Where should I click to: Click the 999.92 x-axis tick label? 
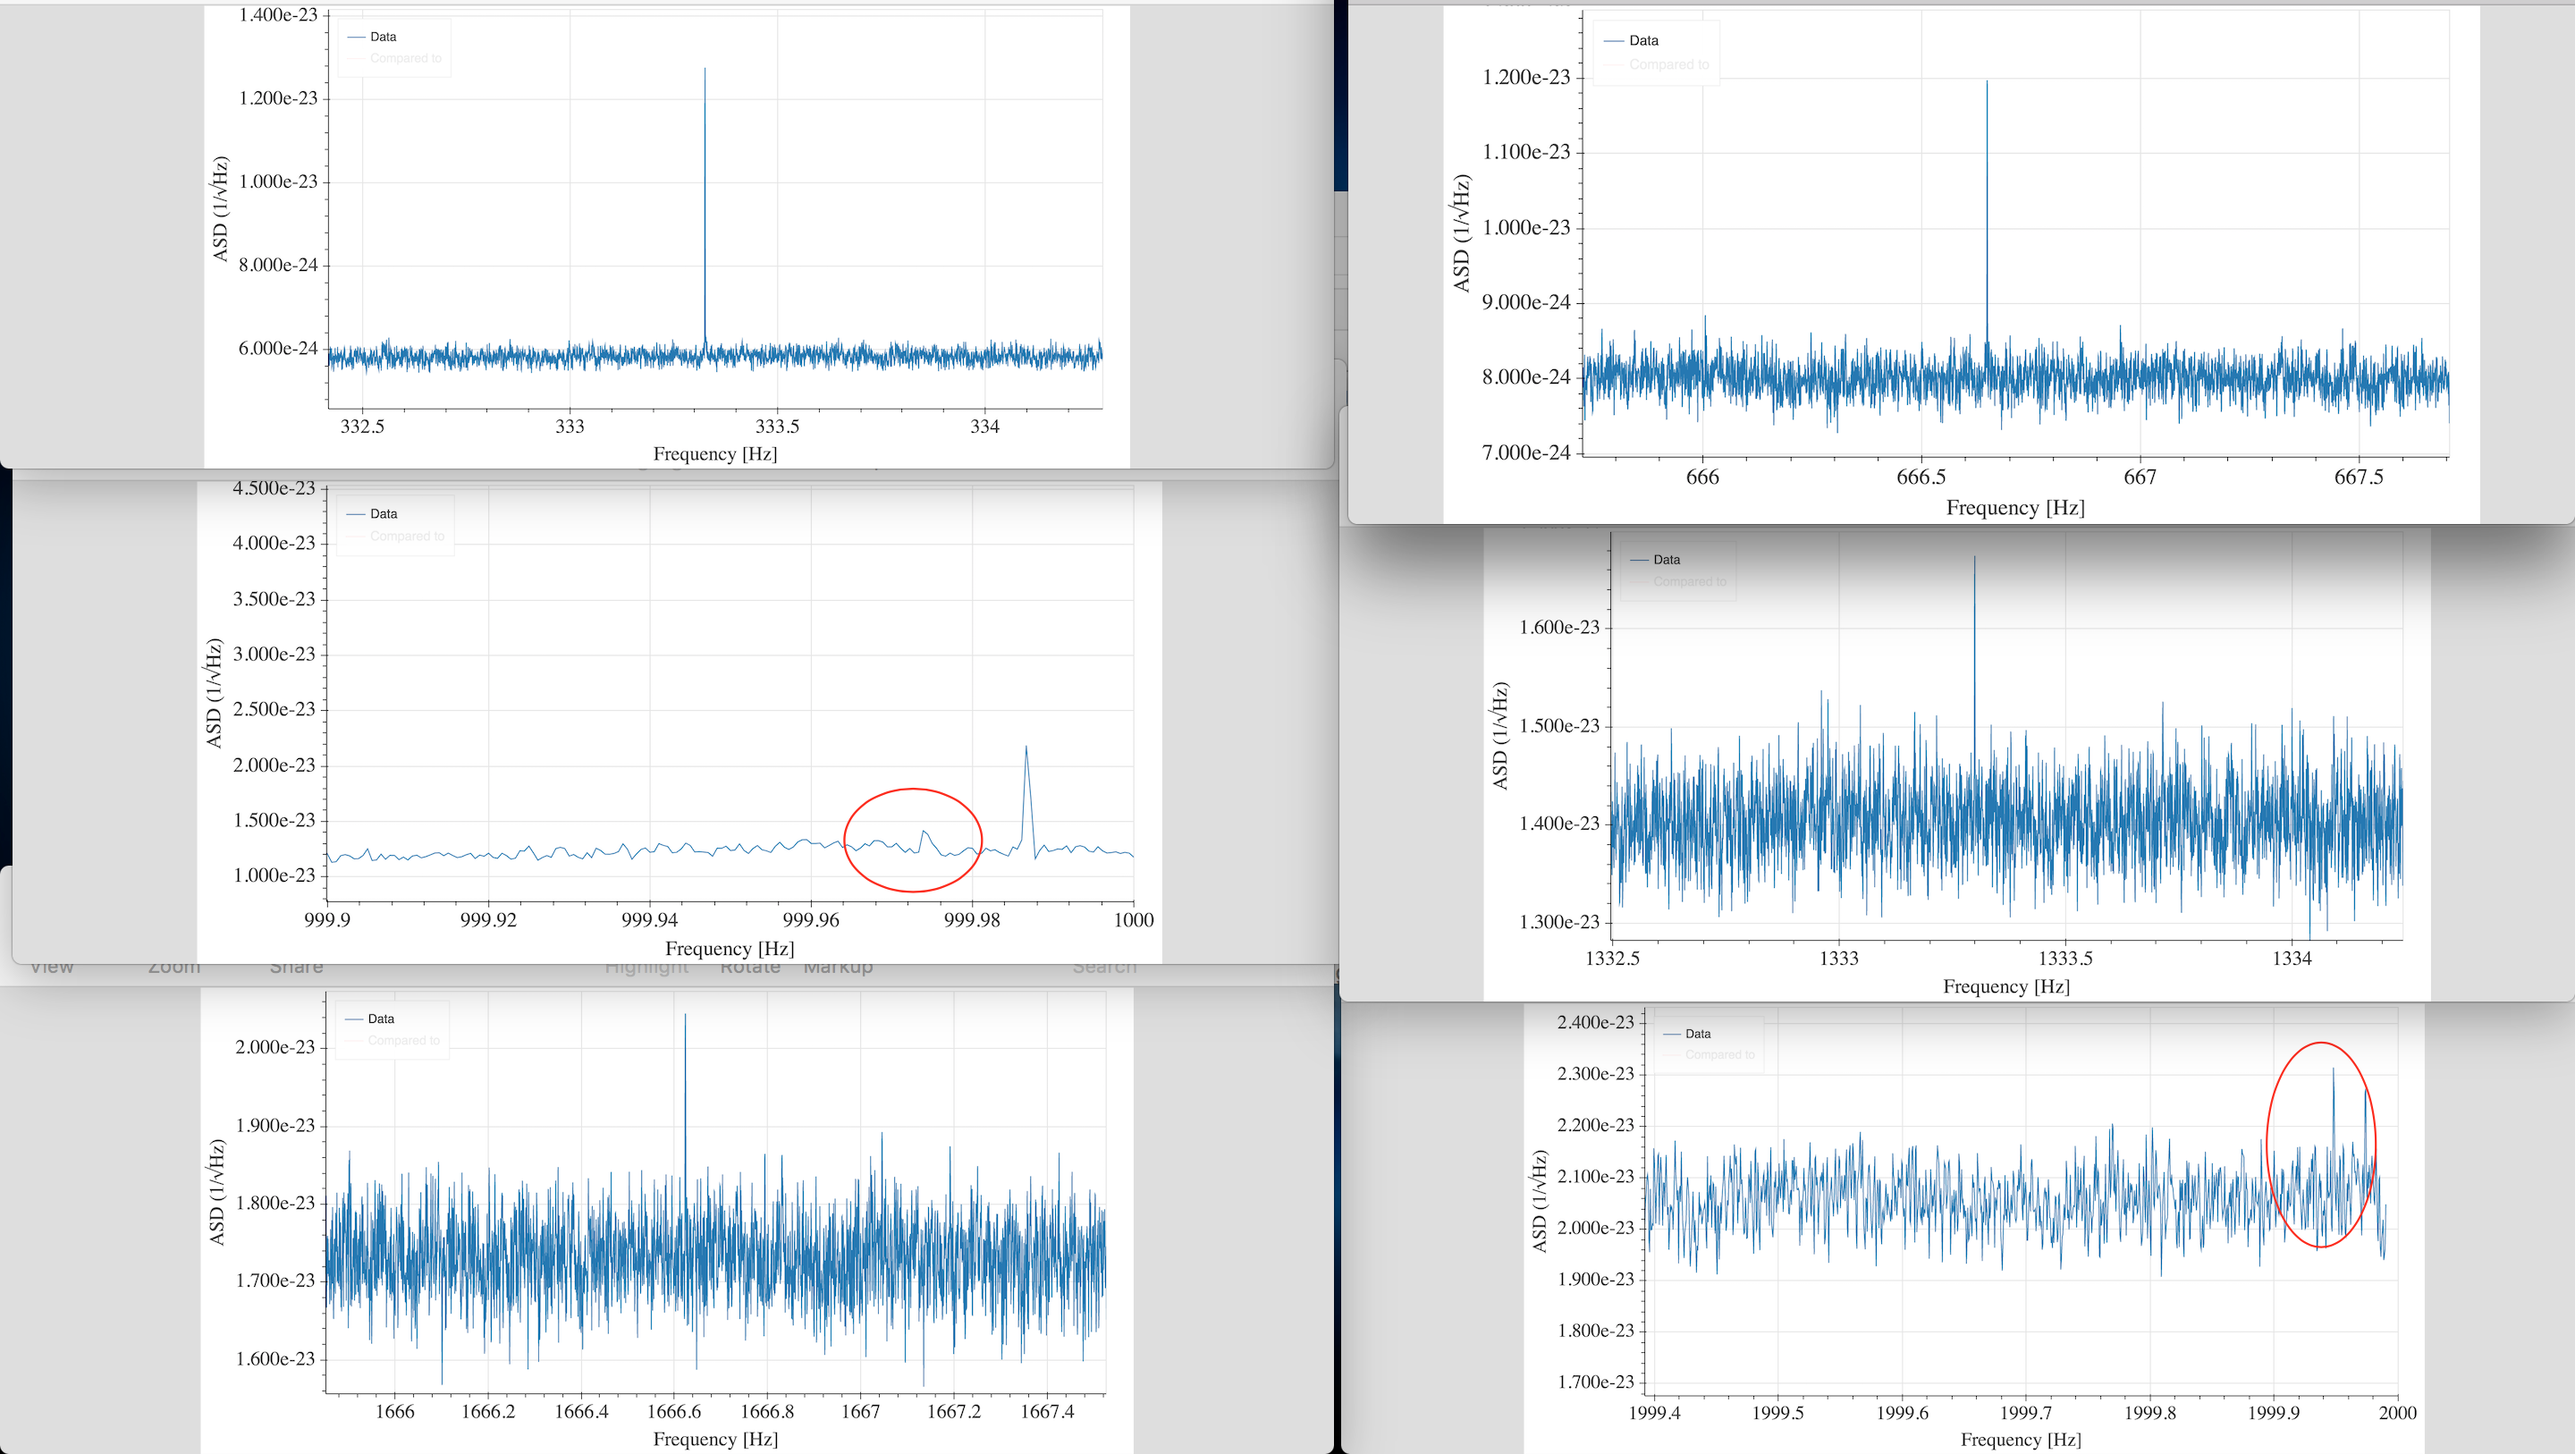tap(488, 920)
